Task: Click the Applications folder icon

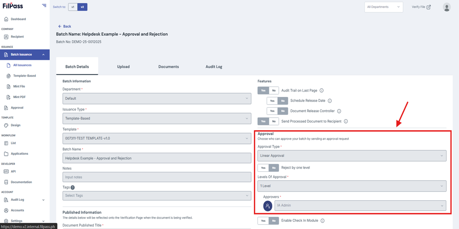Action: [x=6, y=154]
